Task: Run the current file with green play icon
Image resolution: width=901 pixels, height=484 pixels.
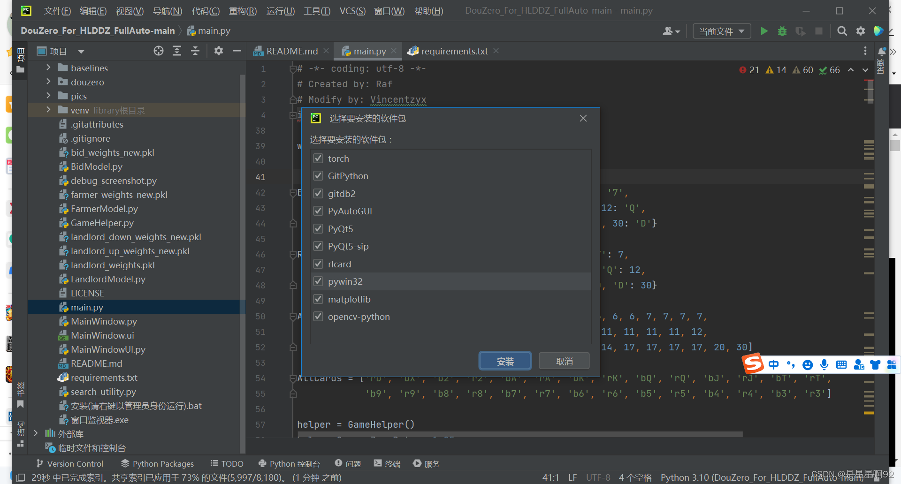Action: pyautogui.click(x=764, y=31)
